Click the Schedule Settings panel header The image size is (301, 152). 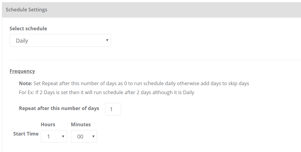[x=26, y=10]
